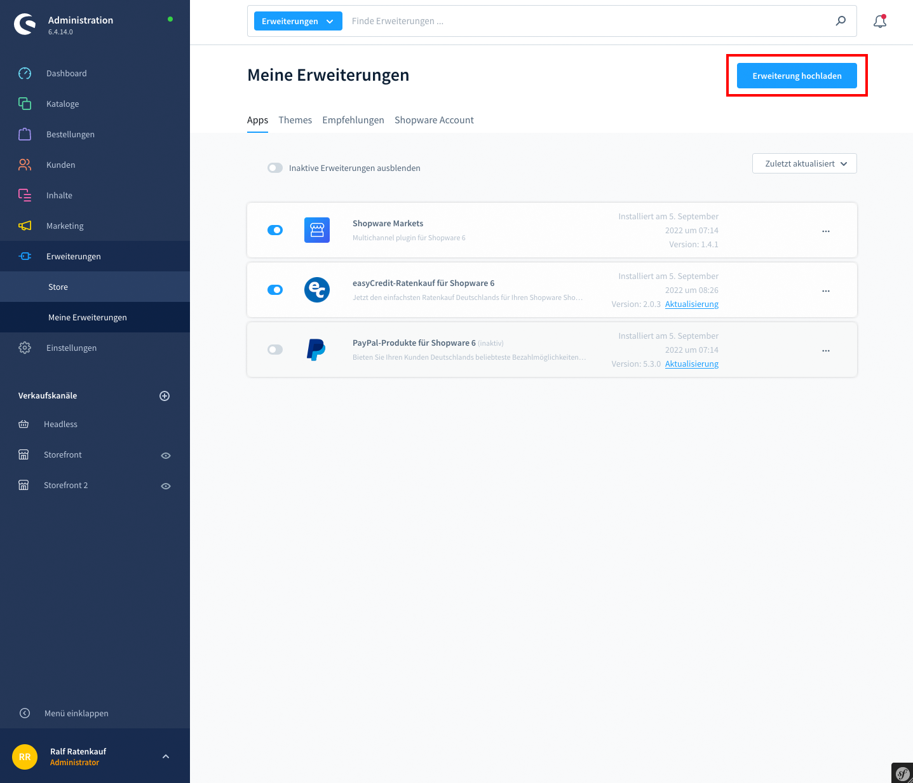This screenshot has width=913, height=783.
Task: Open the Headless sales channel
Action: [x=60, y=424]
